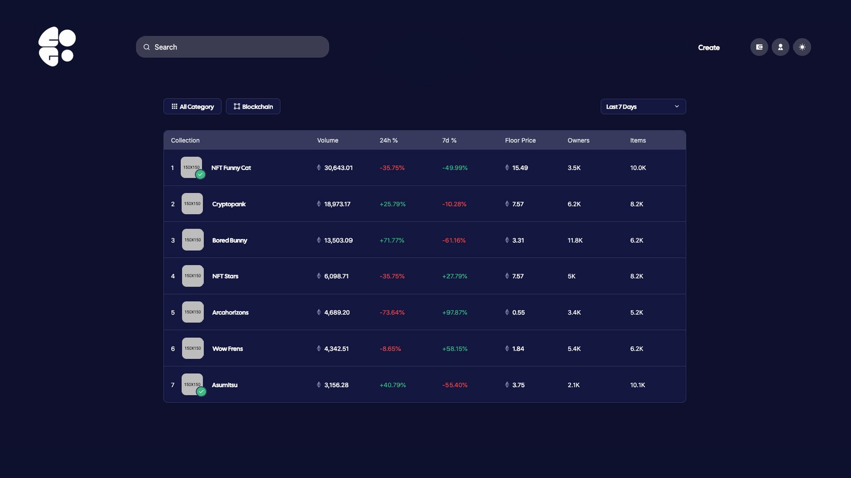Click the NFT Funny Cat verified badge
The height and width of the screenshot is (478, 851).
point(201,174)
